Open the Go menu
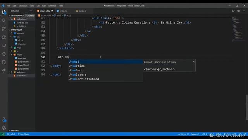 (38, 6)
